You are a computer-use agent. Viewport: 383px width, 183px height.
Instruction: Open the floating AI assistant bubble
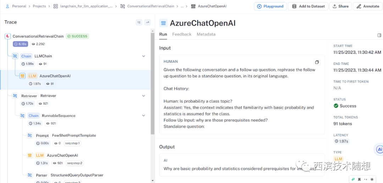click(x=379, y=149)
